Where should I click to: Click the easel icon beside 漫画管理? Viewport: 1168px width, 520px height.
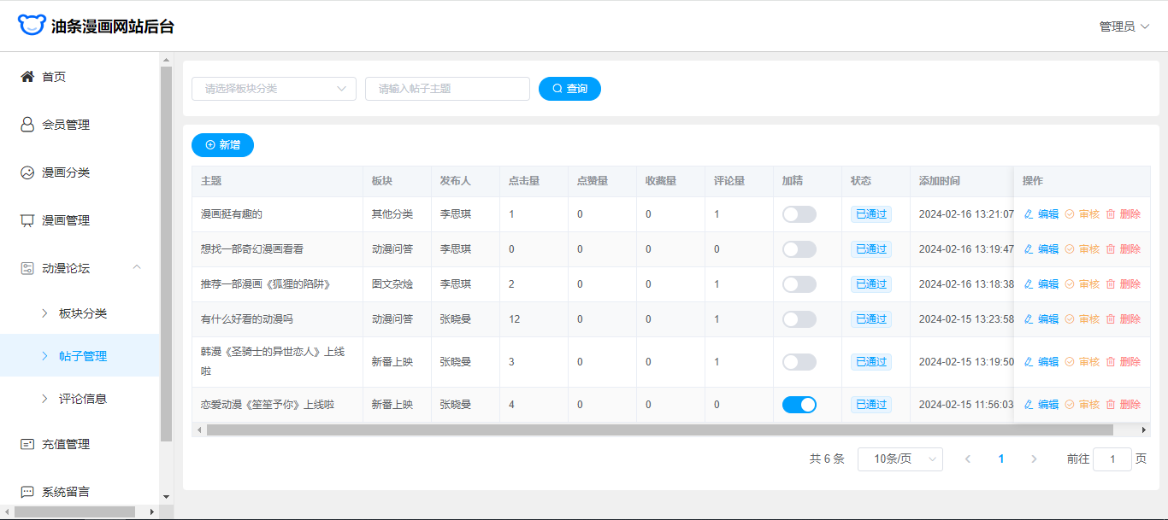[x=27, y=220]
